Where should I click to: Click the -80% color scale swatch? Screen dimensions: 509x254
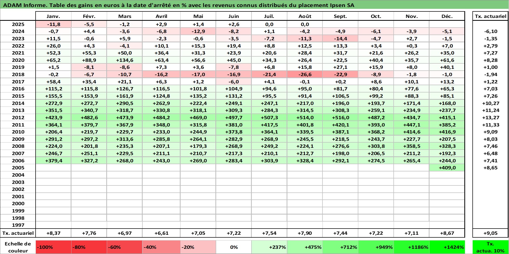point(89,247)
